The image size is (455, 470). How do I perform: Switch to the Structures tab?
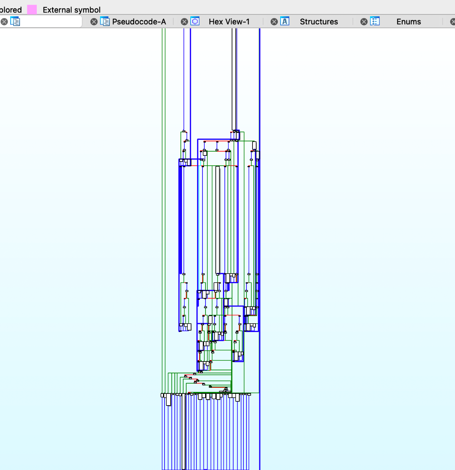[319, 22]
